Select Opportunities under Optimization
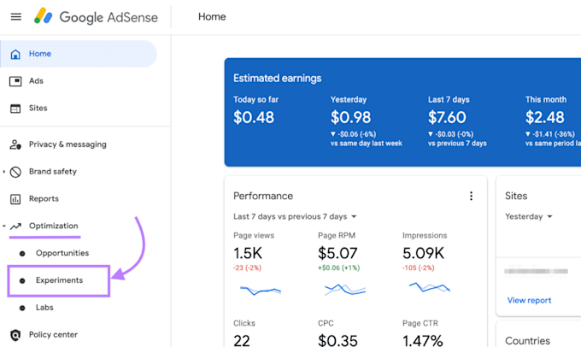Image resolution: width=581 pixels, height=347 pixels. click(62, 253)
